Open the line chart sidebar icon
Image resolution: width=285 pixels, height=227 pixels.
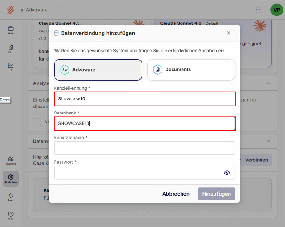(x=11, y=67)
